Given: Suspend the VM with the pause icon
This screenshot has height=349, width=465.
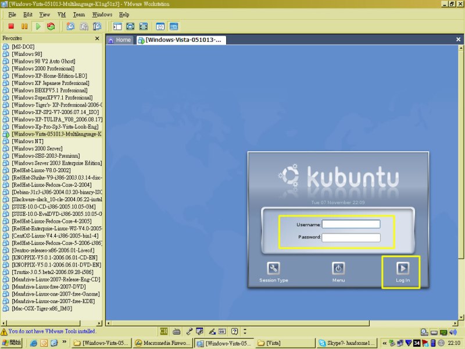Looking at the screenshot, I should [24, 26].
